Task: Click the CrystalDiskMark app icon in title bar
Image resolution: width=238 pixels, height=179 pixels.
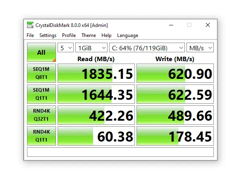Action: (30, 25)
